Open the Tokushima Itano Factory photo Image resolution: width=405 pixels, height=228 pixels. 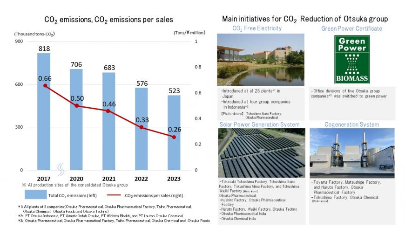(x=260, y=59)
